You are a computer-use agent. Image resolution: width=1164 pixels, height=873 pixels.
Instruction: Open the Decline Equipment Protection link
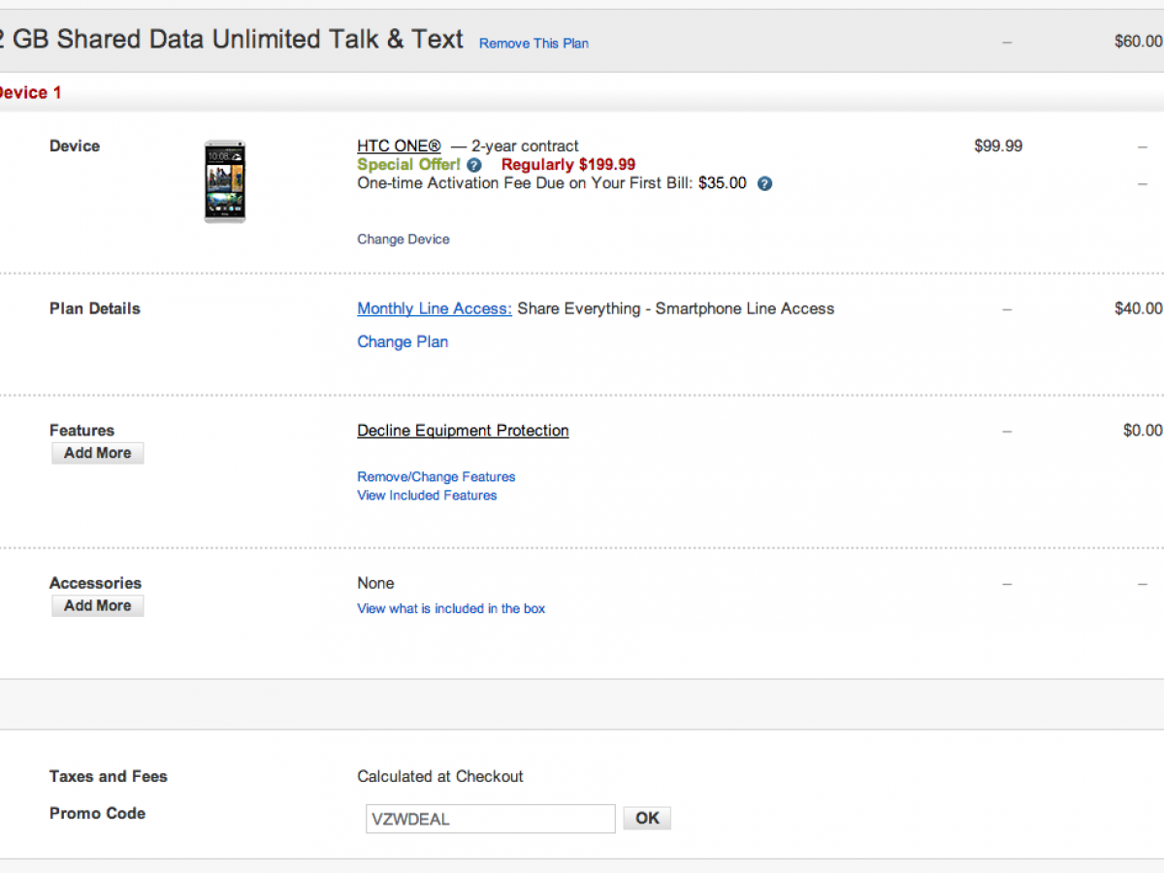click(x=463, y=431)
